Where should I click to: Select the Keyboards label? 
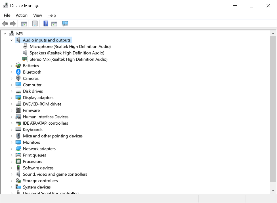pos(33,129)
